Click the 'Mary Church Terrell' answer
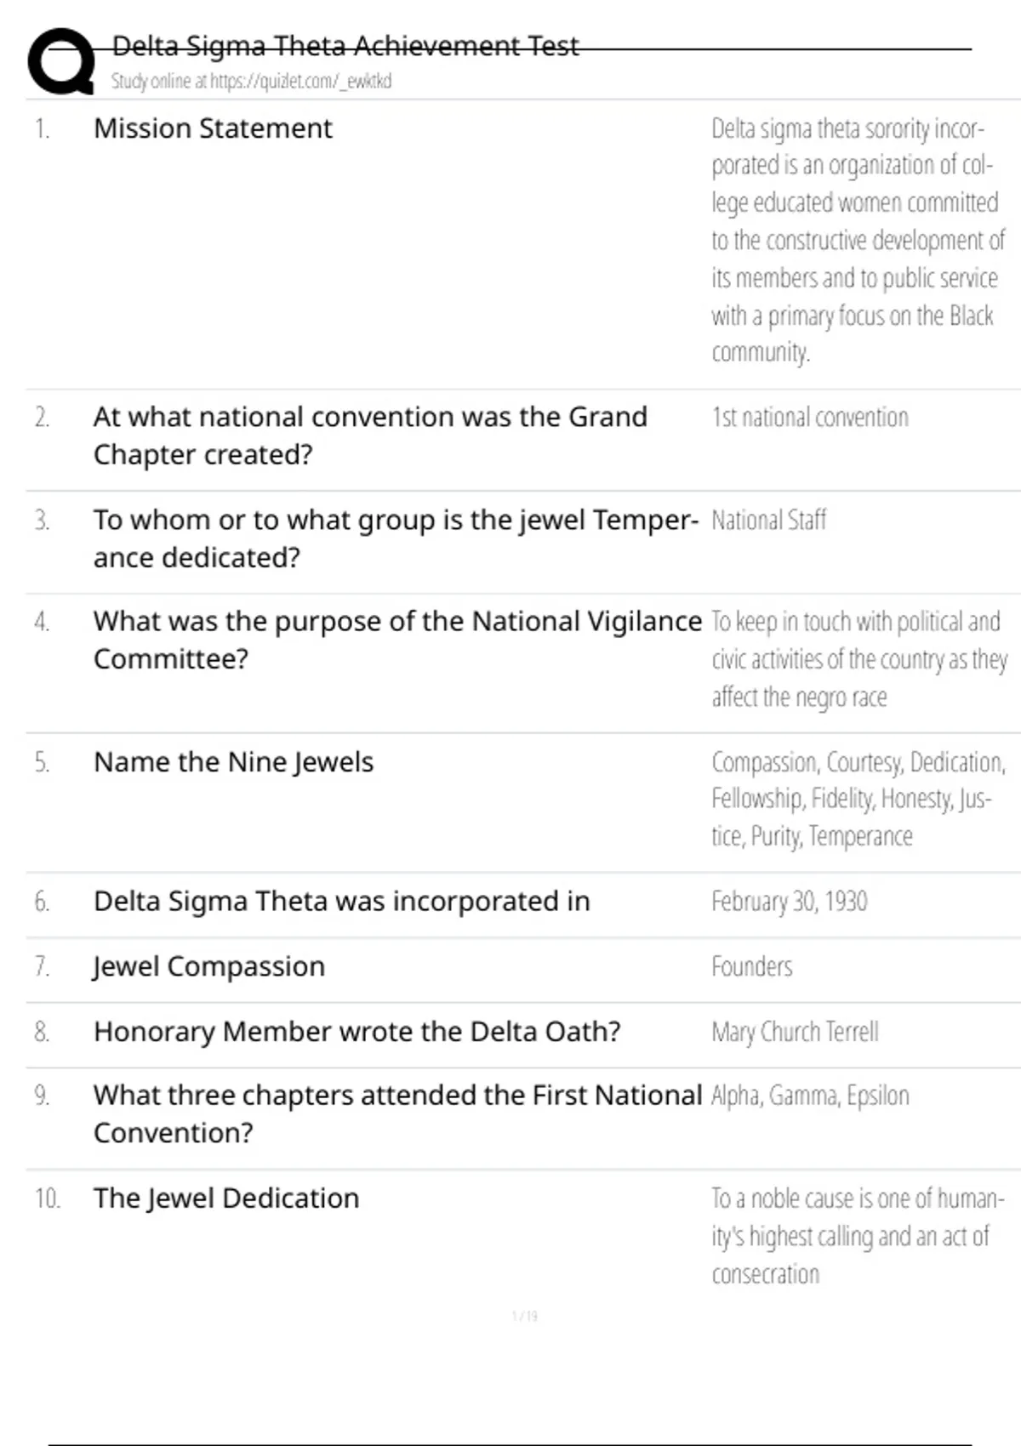The height and width of the screenshot is (1446, 1021). pos(795,1032)
